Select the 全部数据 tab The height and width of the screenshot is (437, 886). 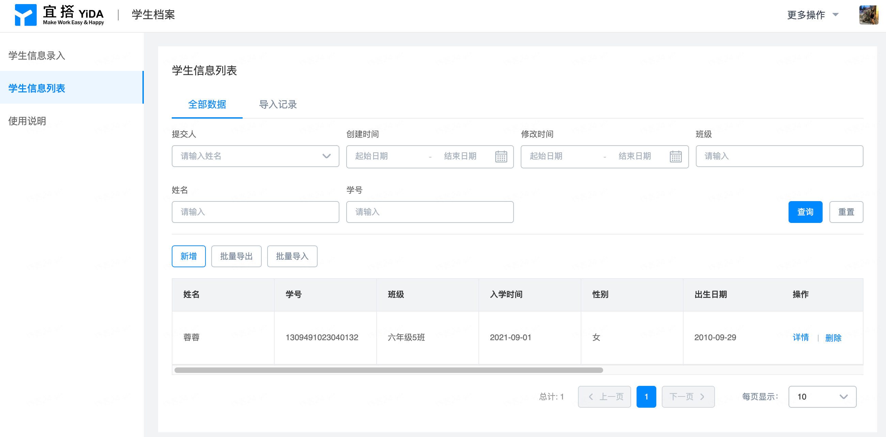pos(207,104)
